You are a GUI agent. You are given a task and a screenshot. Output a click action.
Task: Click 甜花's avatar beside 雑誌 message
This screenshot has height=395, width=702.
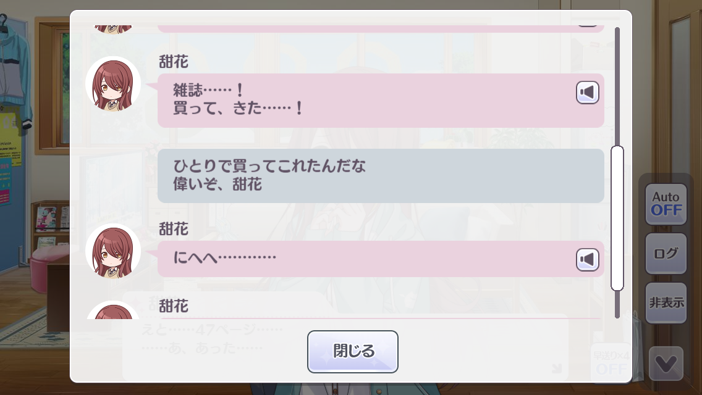click(113, 84)
